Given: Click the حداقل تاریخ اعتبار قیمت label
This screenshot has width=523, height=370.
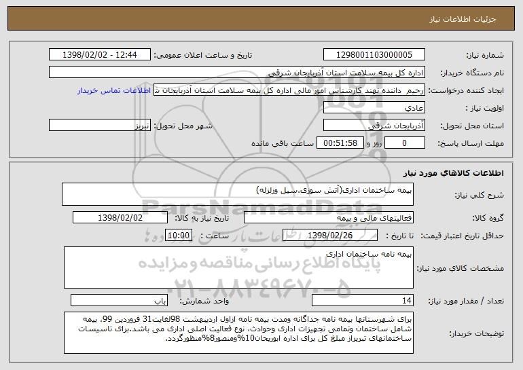Looking at the screenshot, I should point(462,236).
